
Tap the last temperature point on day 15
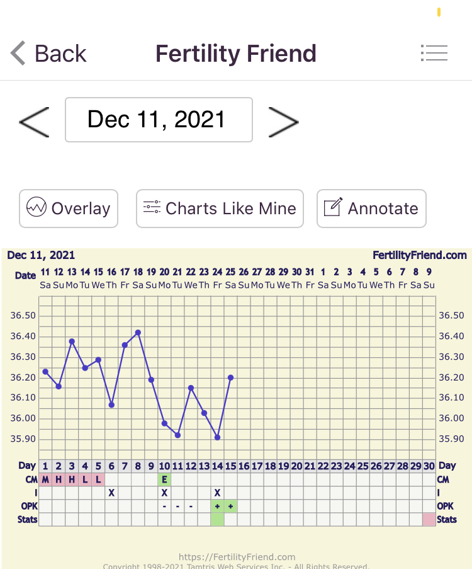tap(230, 377)
